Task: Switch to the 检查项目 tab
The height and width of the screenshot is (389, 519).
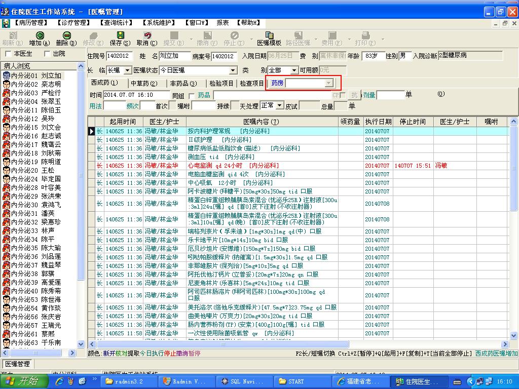Action: (x=252, y=84)
